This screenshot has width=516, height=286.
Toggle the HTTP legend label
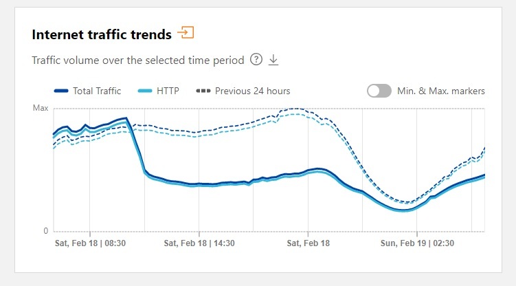[168, 91]
